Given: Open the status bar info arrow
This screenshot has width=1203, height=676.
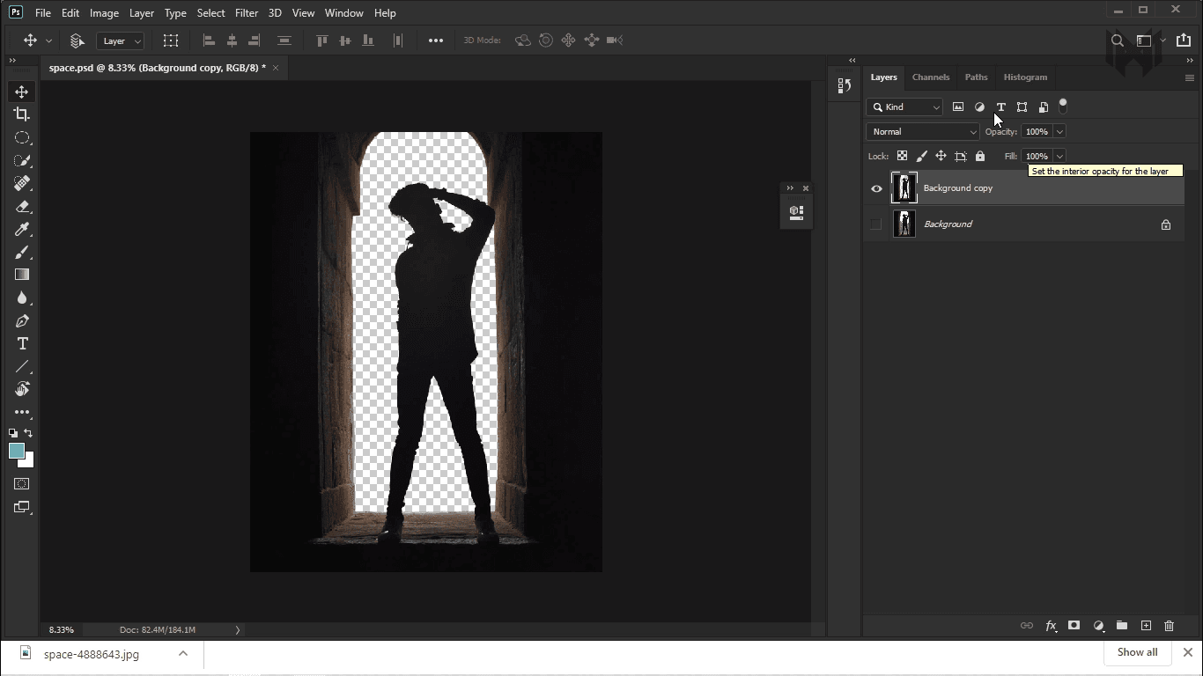Looking at the screenshot, I should tap(237, 629).
